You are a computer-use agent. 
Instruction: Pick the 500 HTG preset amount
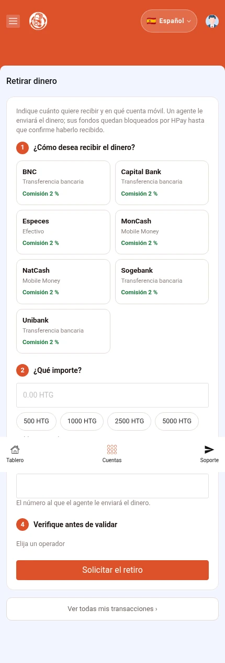pos(36,421)
